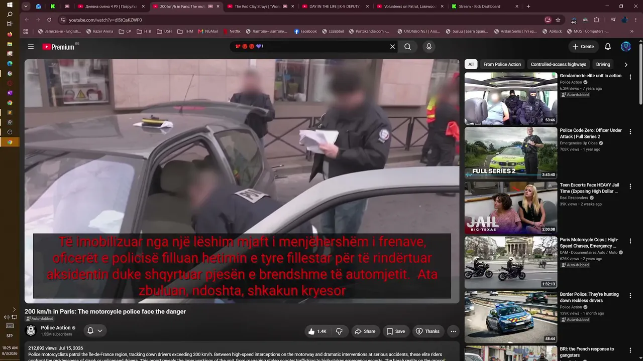
Task: Bookmark this page with the star
Action: coord(558,20)
